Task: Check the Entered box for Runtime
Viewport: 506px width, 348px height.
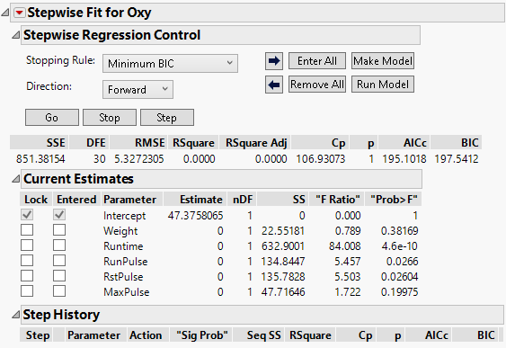Action: 59,245
